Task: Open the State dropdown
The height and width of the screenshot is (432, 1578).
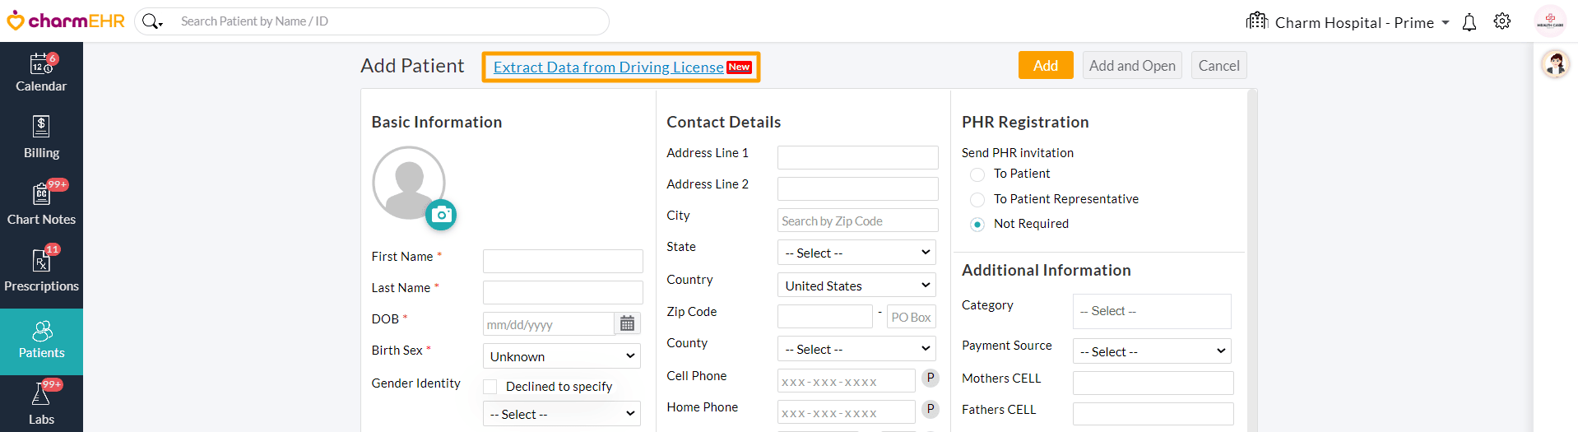Action: (857, 253)
